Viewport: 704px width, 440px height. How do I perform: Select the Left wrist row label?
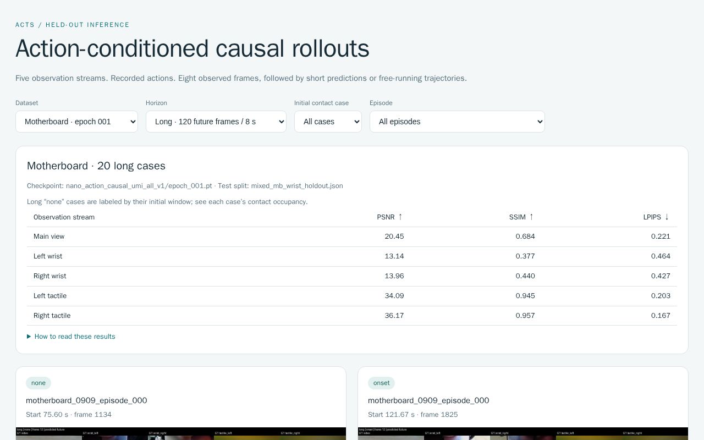(48, 256)
